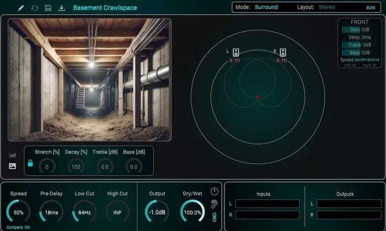Toggle Compens. ON under Spread
The height and width of the screenshot is (231, 386).
click(18, 227)
